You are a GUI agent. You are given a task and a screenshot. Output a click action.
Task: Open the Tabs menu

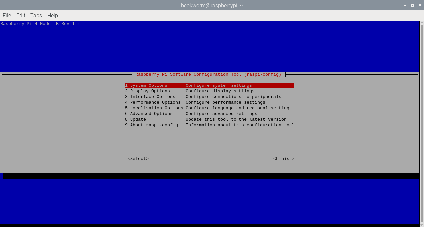[36, 15]
